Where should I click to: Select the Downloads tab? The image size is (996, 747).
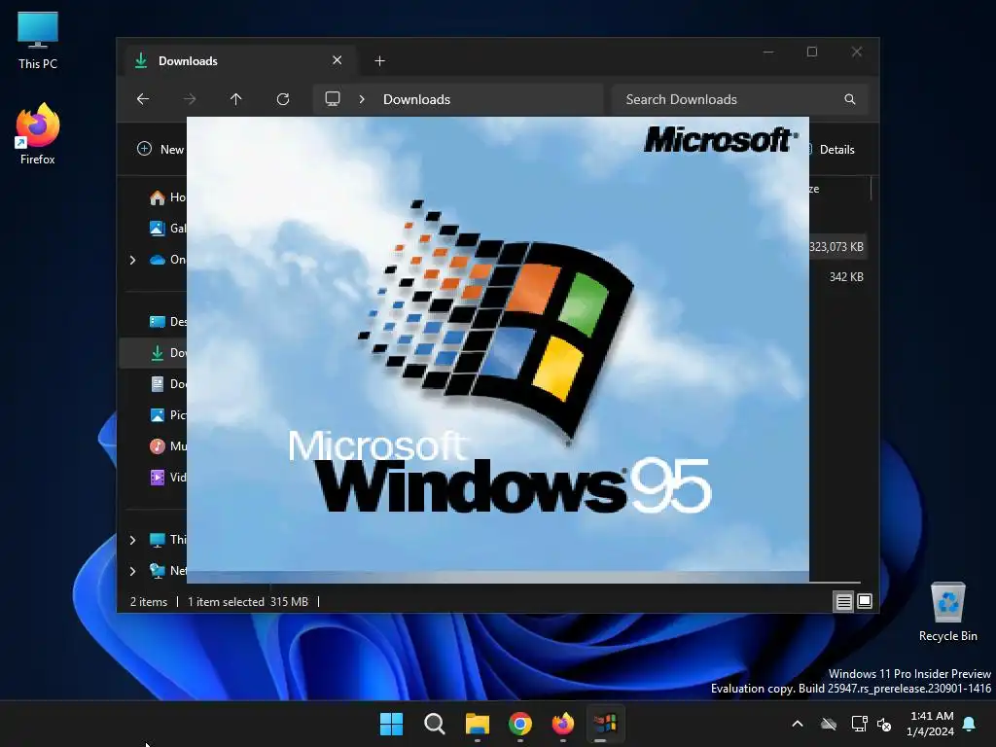coord(238,61)
